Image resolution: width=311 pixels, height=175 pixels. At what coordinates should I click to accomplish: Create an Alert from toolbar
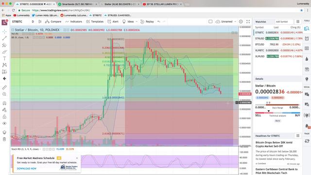tap(113, 21)
